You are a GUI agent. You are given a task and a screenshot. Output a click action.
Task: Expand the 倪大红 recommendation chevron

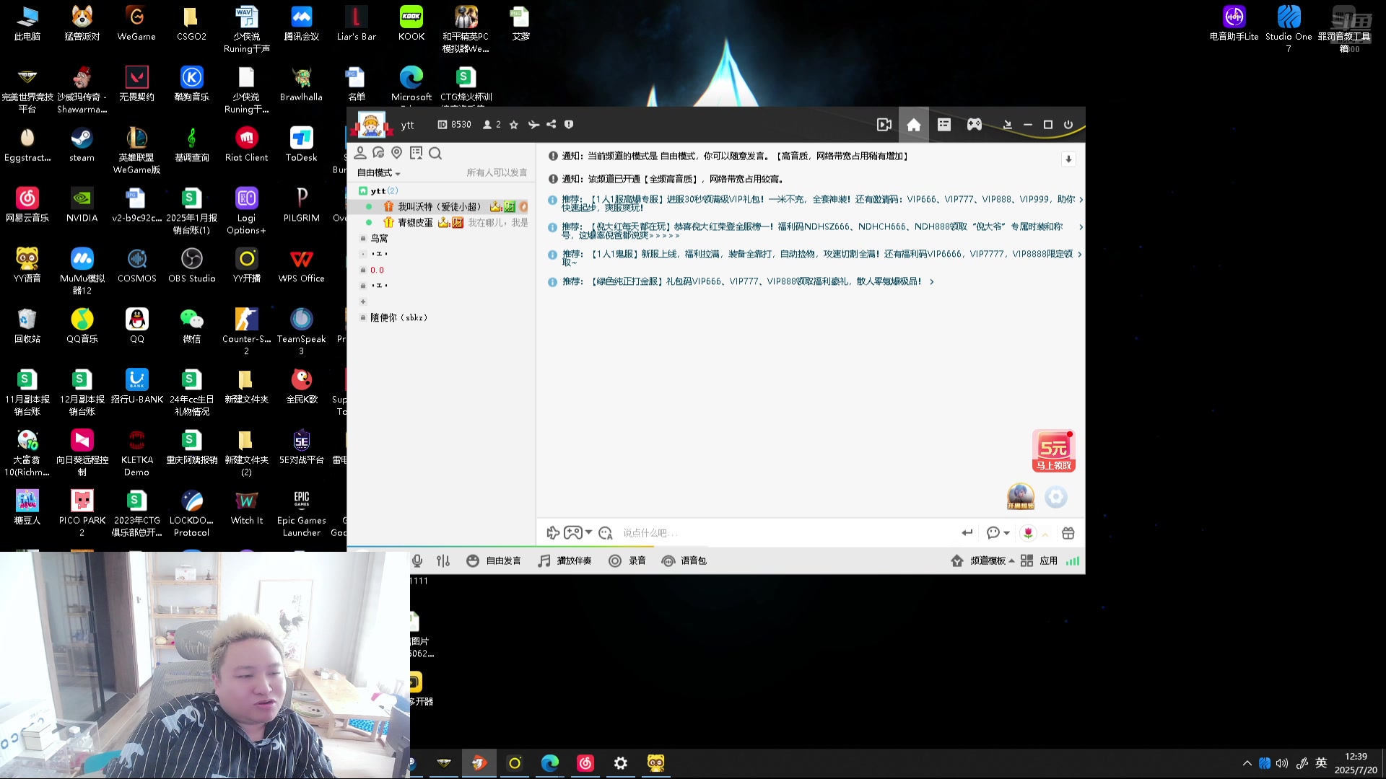point(1081,227)
